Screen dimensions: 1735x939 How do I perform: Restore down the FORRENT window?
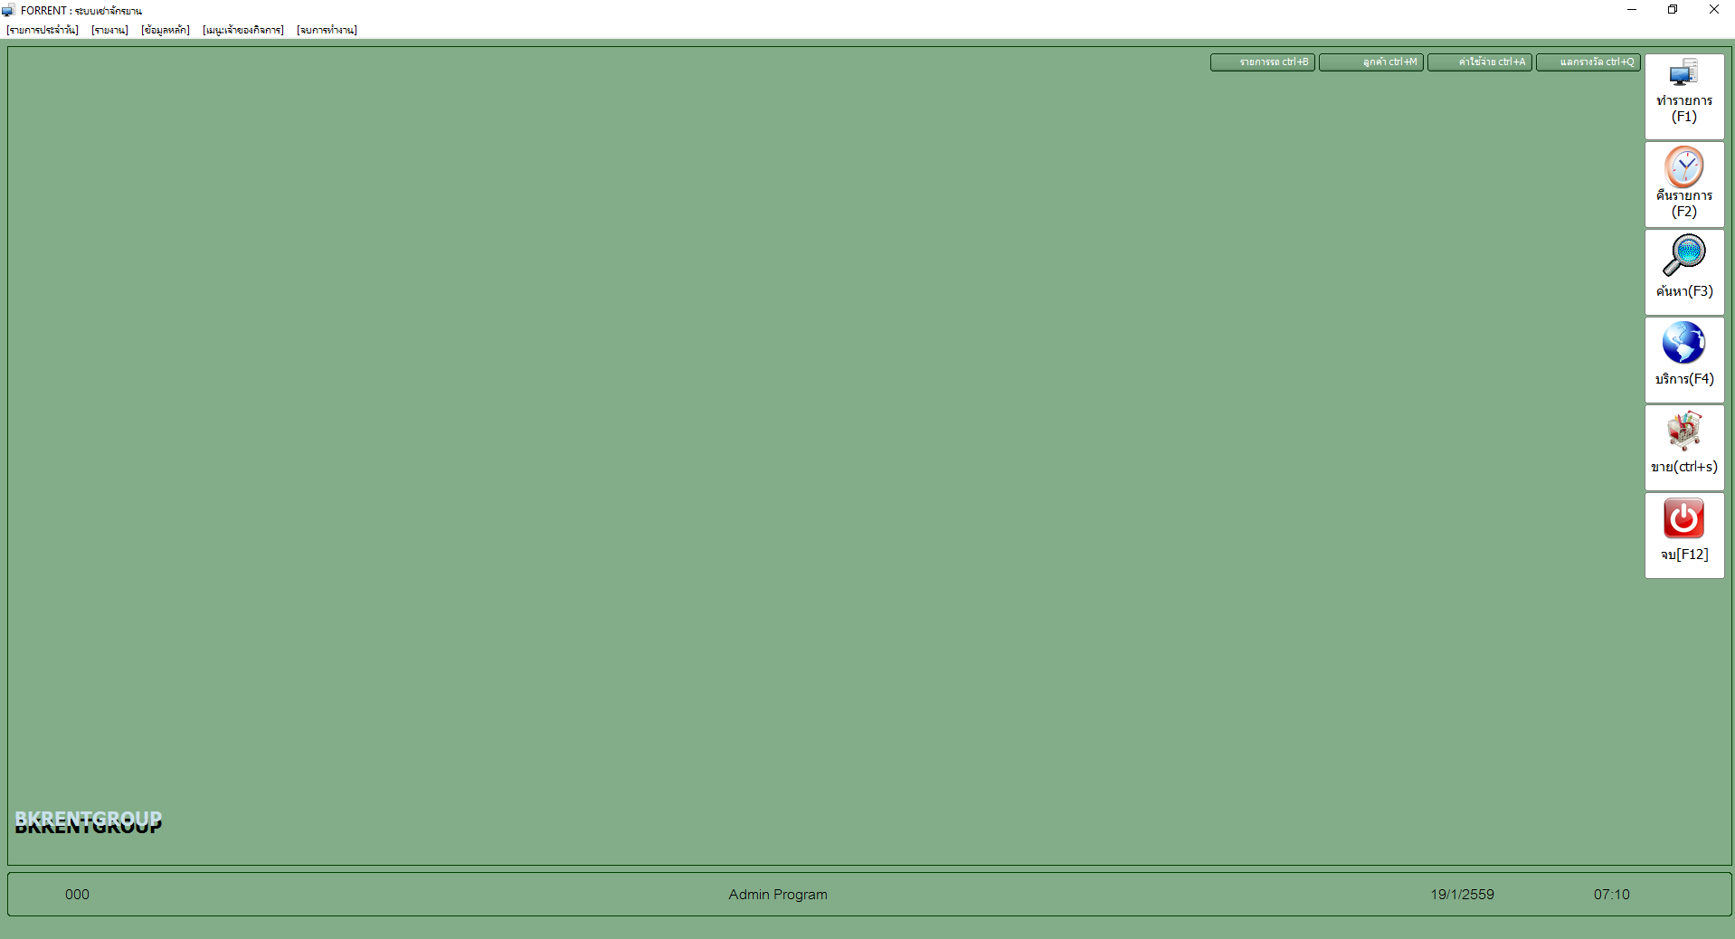[1673, 10]
